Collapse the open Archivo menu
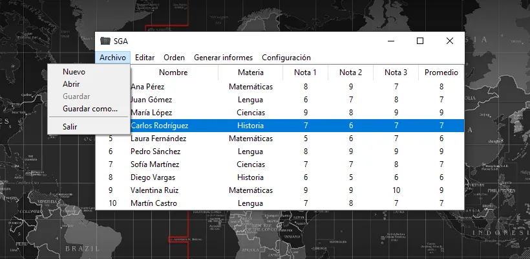Screen dimensions: 530x259 112,58
